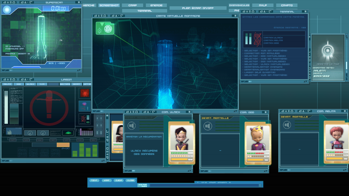
Task: Select the Yumi tab in Liaison
Action: click(x=42, y=84)
